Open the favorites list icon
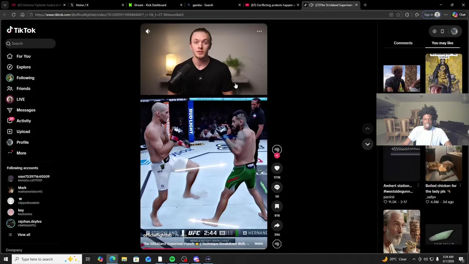Viewport: 469px width, 264px height. (x=417, y=15)
